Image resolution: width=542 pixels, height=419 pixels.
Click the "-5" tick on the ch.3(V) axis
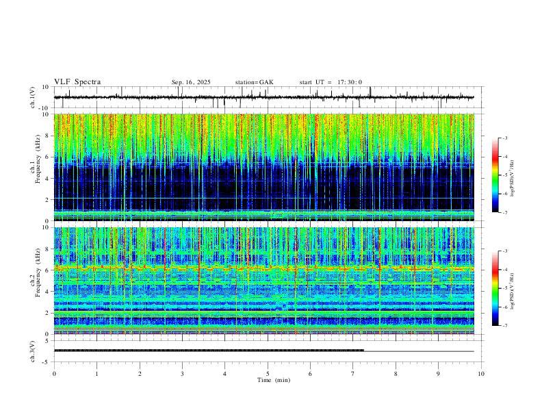[46, 362]
